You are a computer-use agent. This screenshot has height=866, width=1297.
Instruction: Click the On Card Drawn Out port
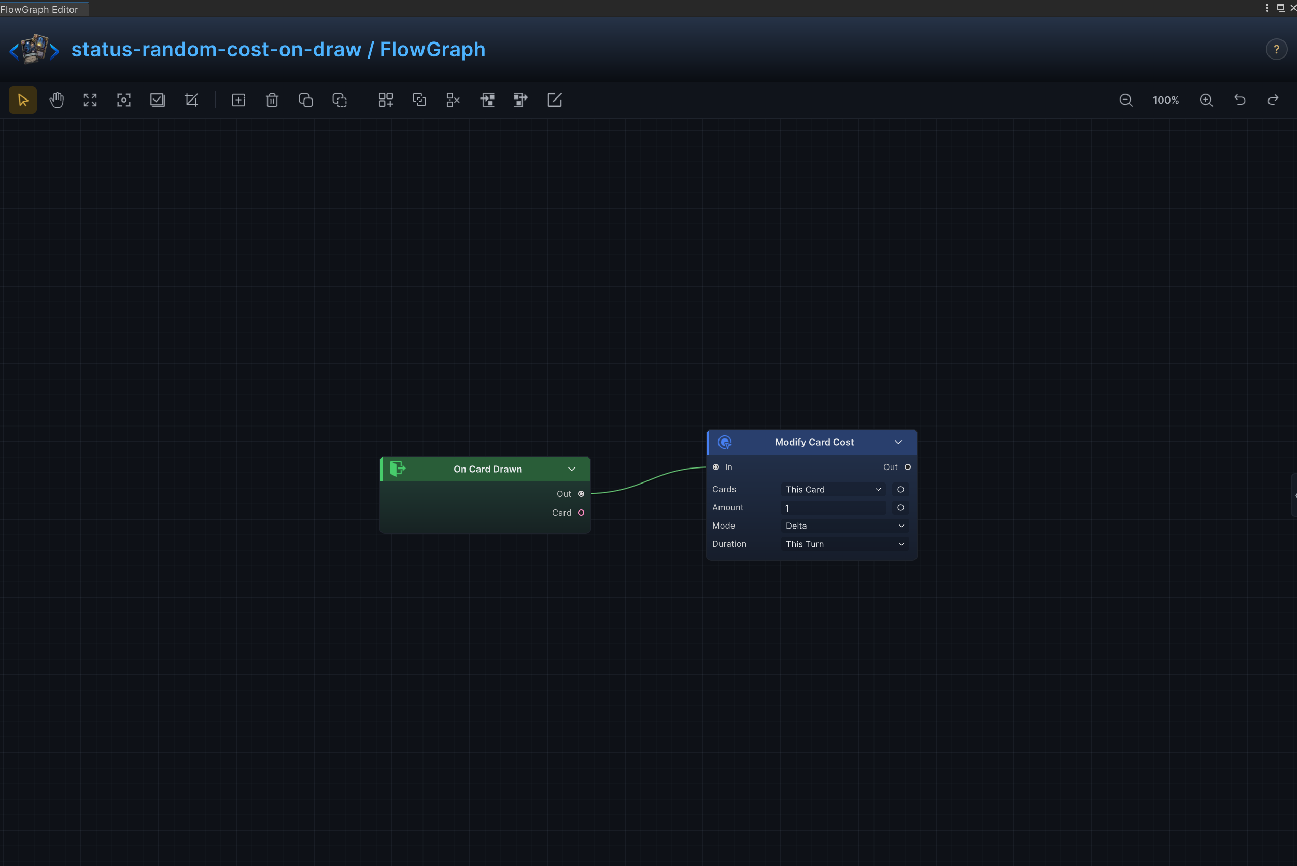[581, 494]
